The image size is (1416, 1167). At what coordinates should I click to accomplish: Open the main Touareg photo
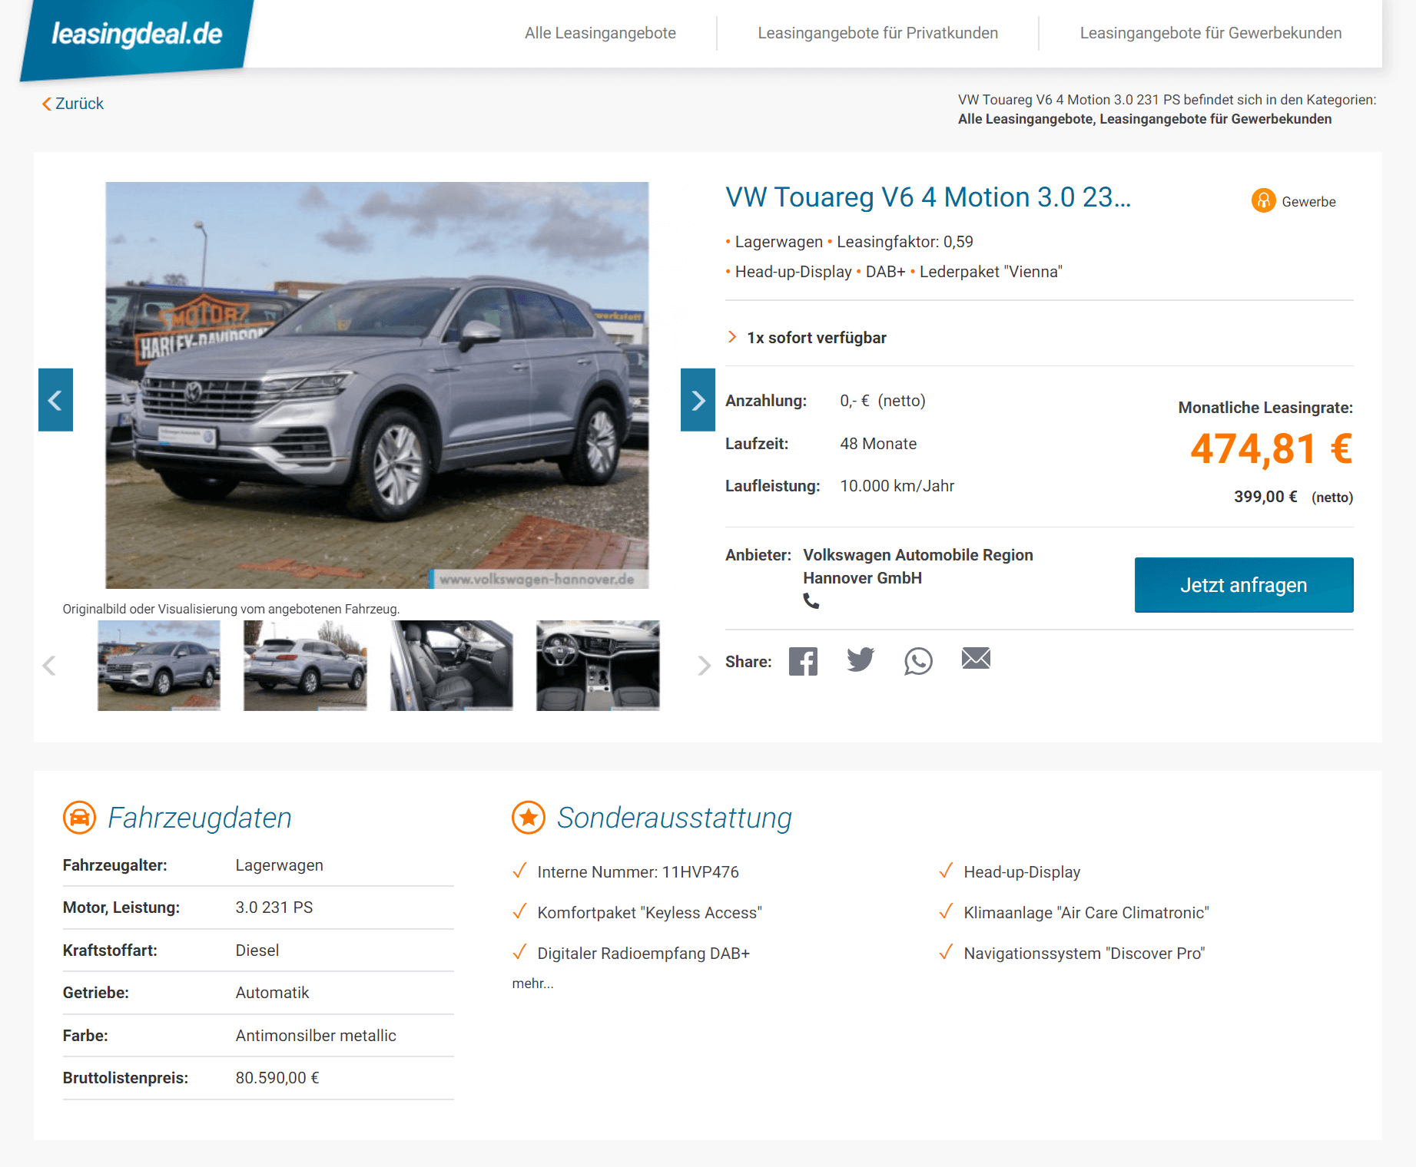[x=377, y=385]
